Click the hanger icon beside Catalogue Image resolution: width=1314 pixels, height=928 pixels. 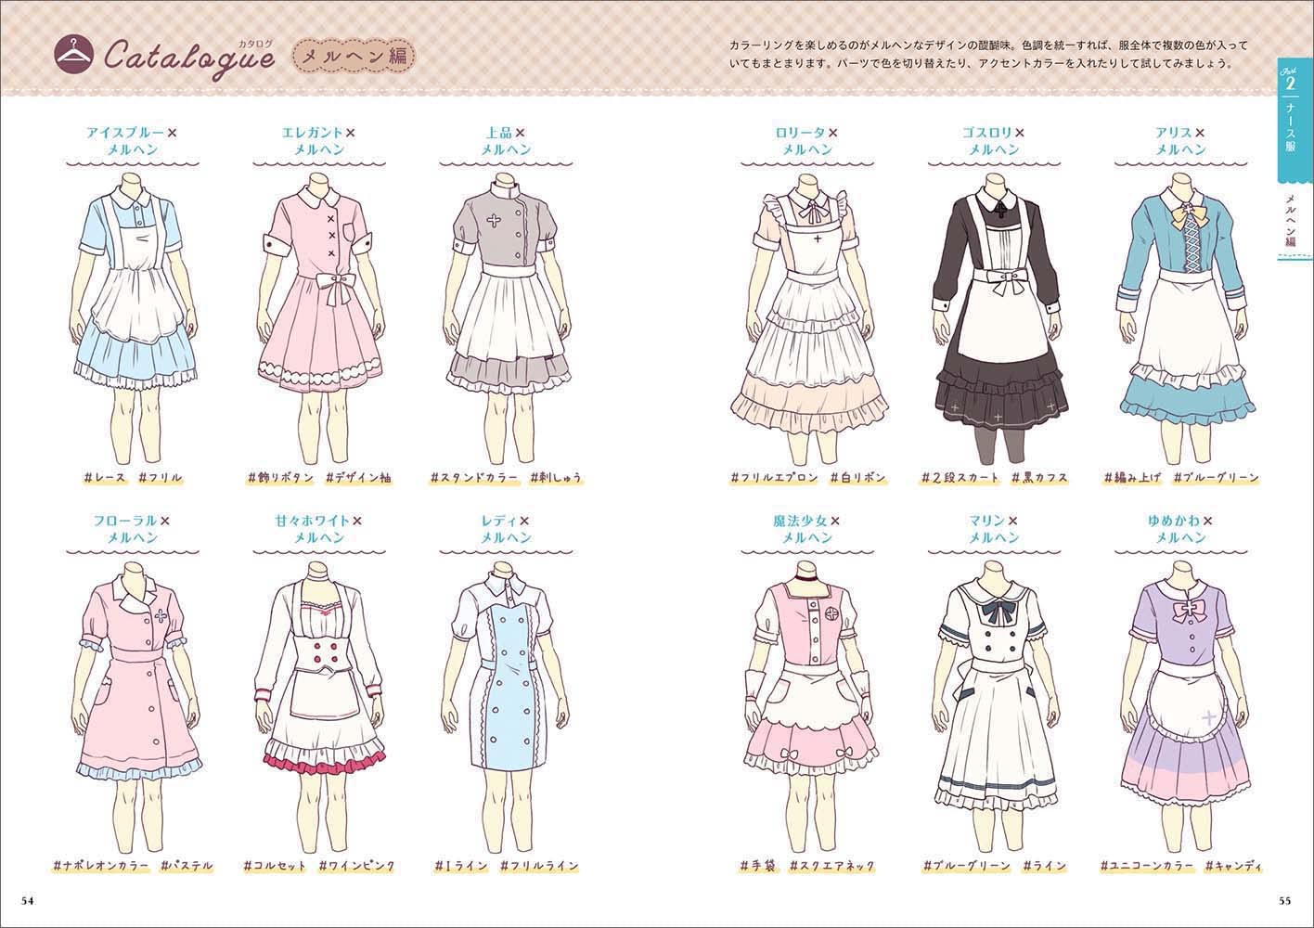coord(71,53)
